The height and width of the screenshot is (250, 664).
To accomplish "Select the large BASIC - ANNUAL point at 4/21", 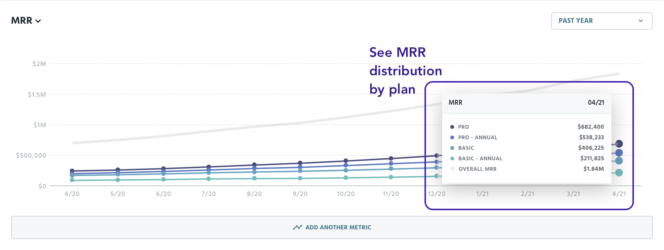I will pos(619,173).
